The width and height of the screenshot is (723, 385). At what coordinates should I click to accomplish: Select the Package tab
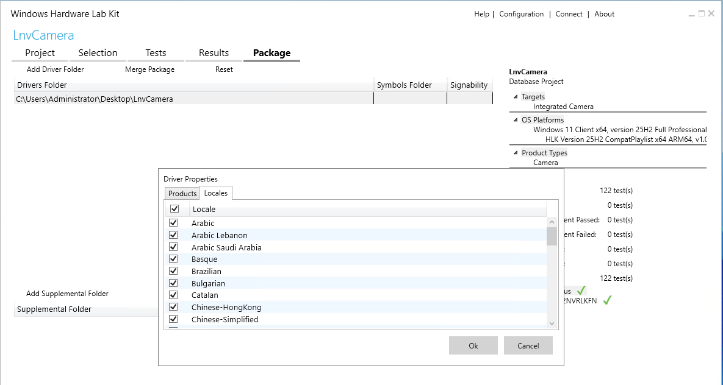272,53
